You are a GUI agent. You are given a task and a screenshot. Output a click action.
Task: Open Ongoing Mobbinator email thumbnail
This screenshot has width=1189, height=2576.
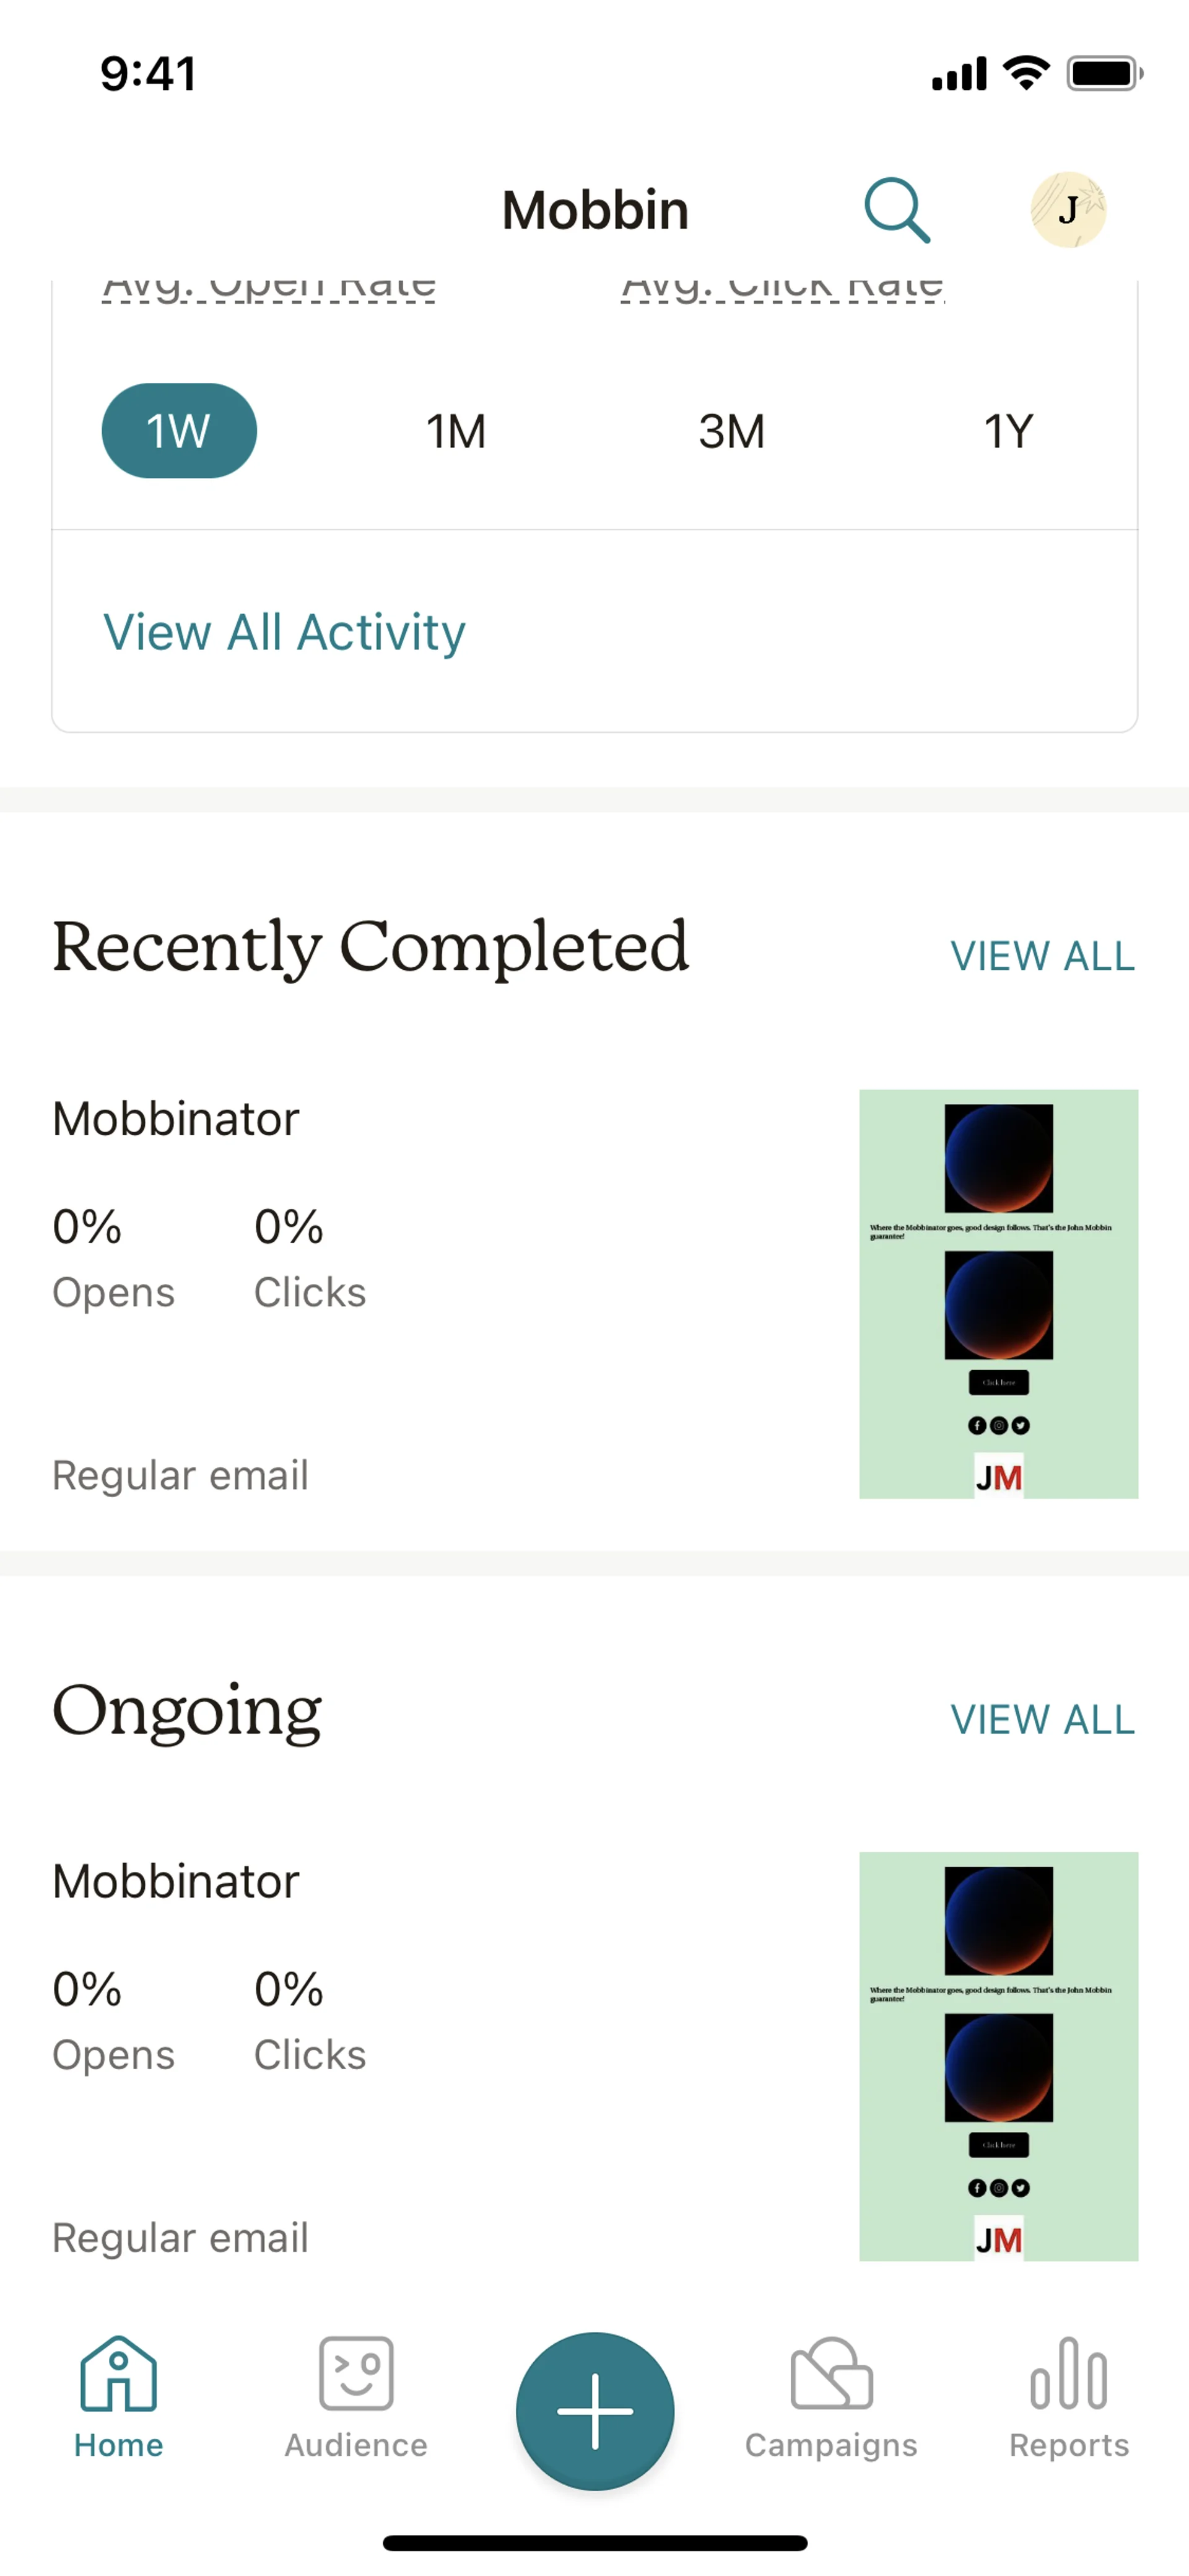pos(998,2056)
